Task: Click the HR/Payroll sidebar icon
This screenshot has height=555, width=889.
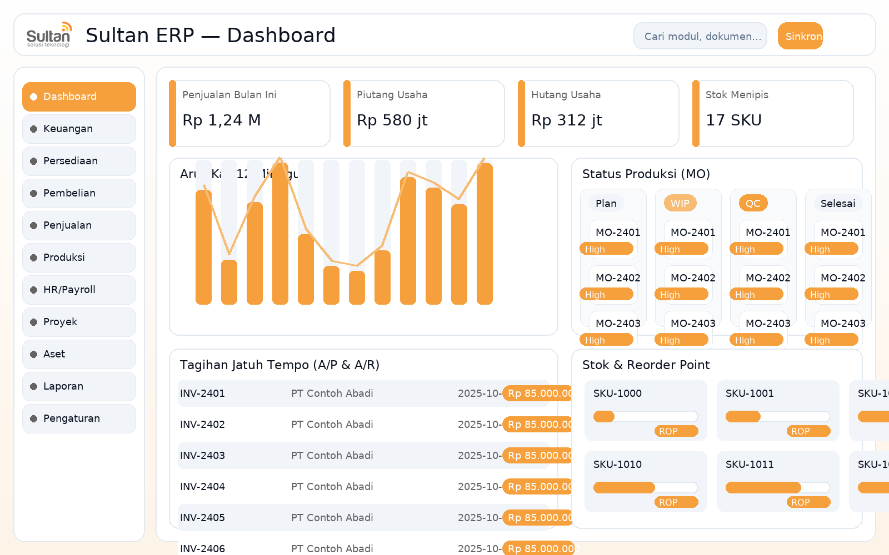Action: 34,290
